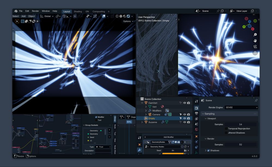Toggle the snapping magnet icon
This screenshot has width=272, height=167.
[x=64, y=16]
